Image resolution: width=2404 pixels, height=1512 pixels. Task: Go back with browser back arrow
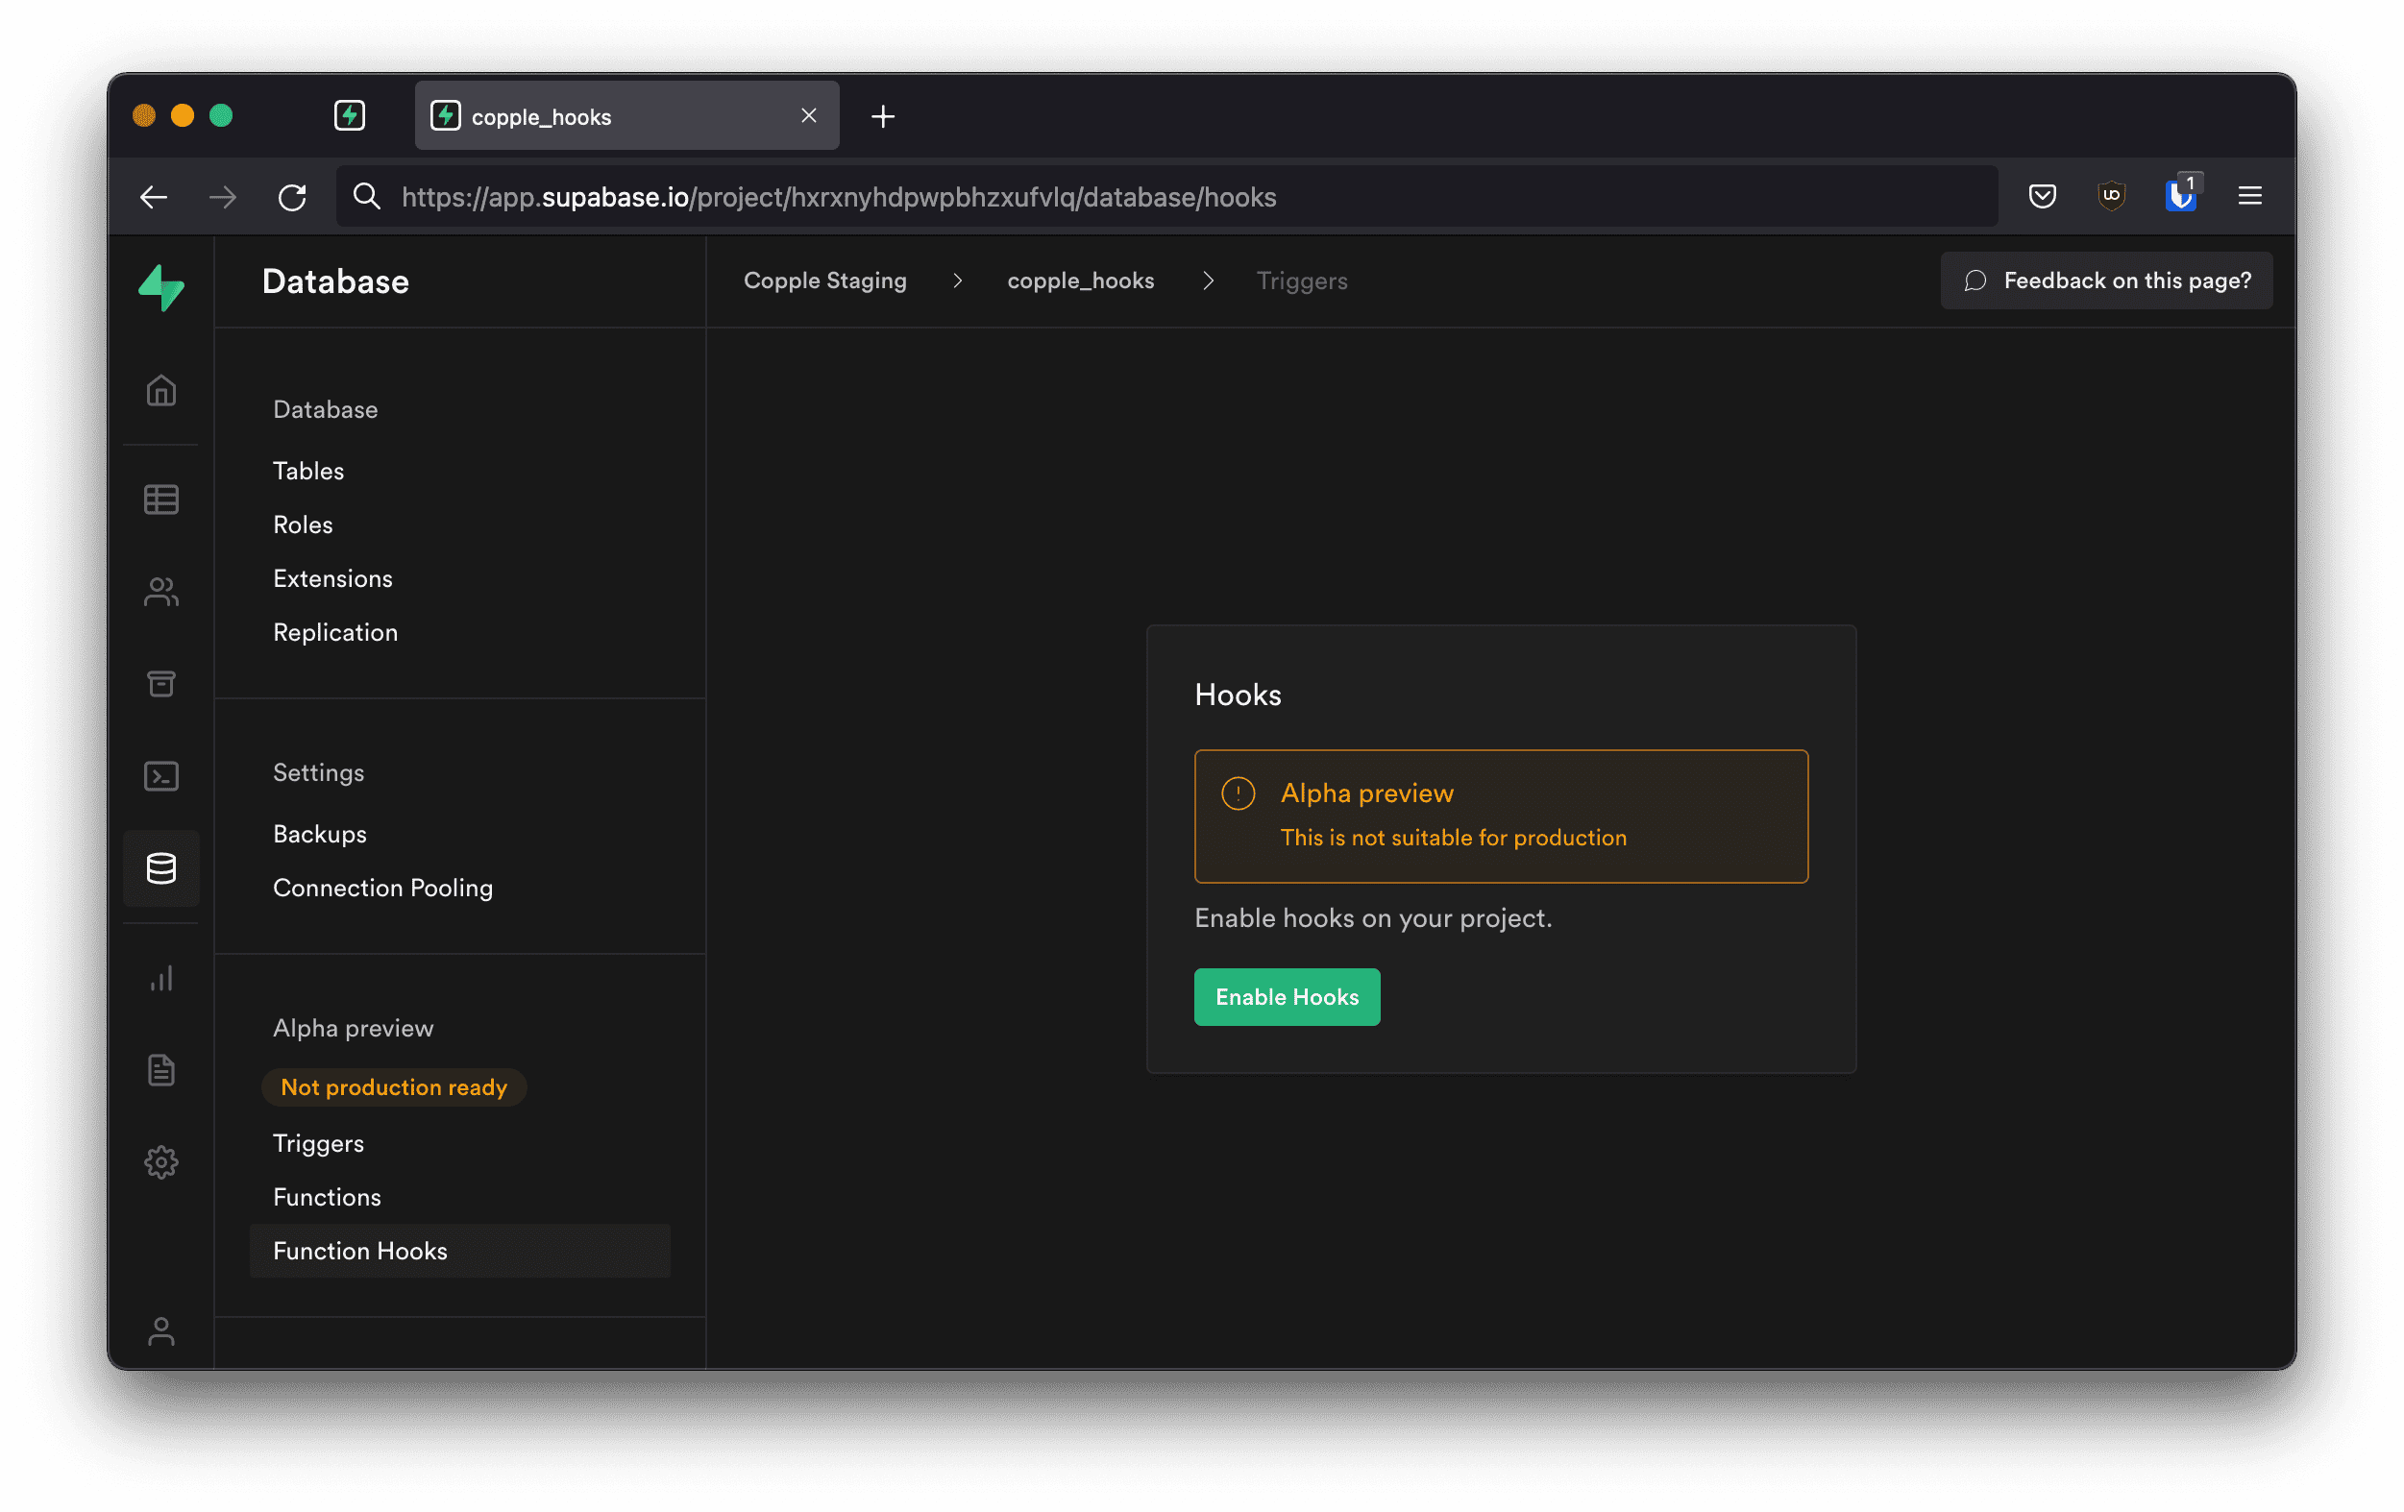pos(153,197)
